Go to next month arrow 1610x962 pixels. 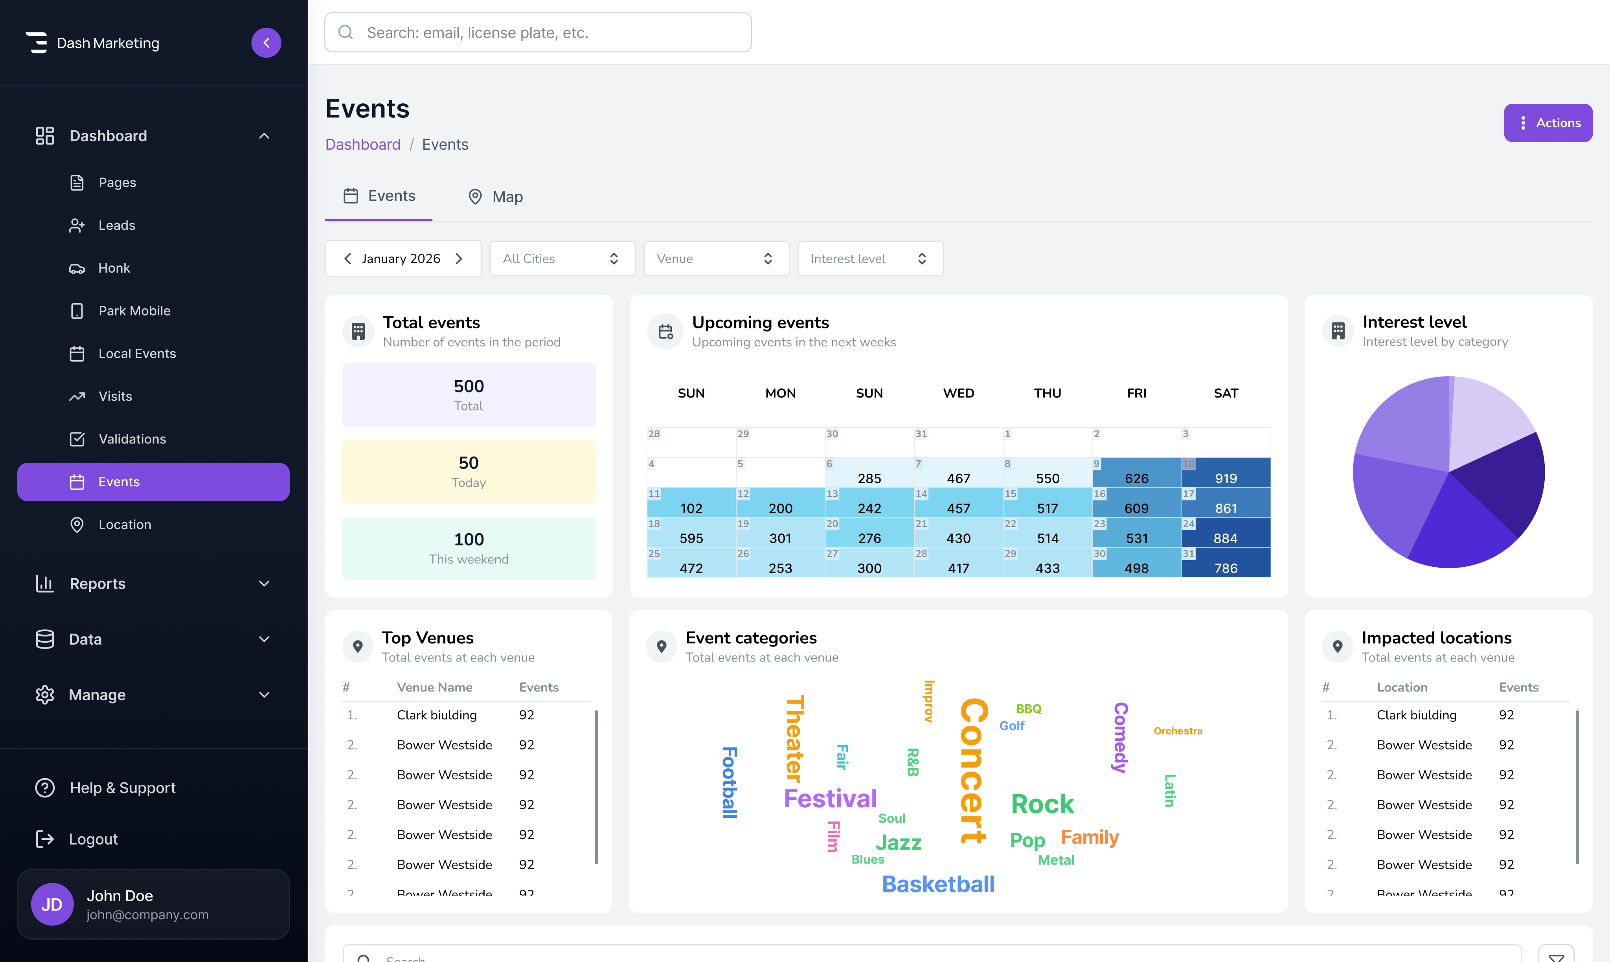pyautogui.click(x=459, y=258)
